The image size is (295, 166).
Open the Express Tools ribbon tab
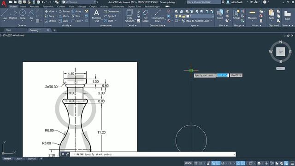coord(134,6)
